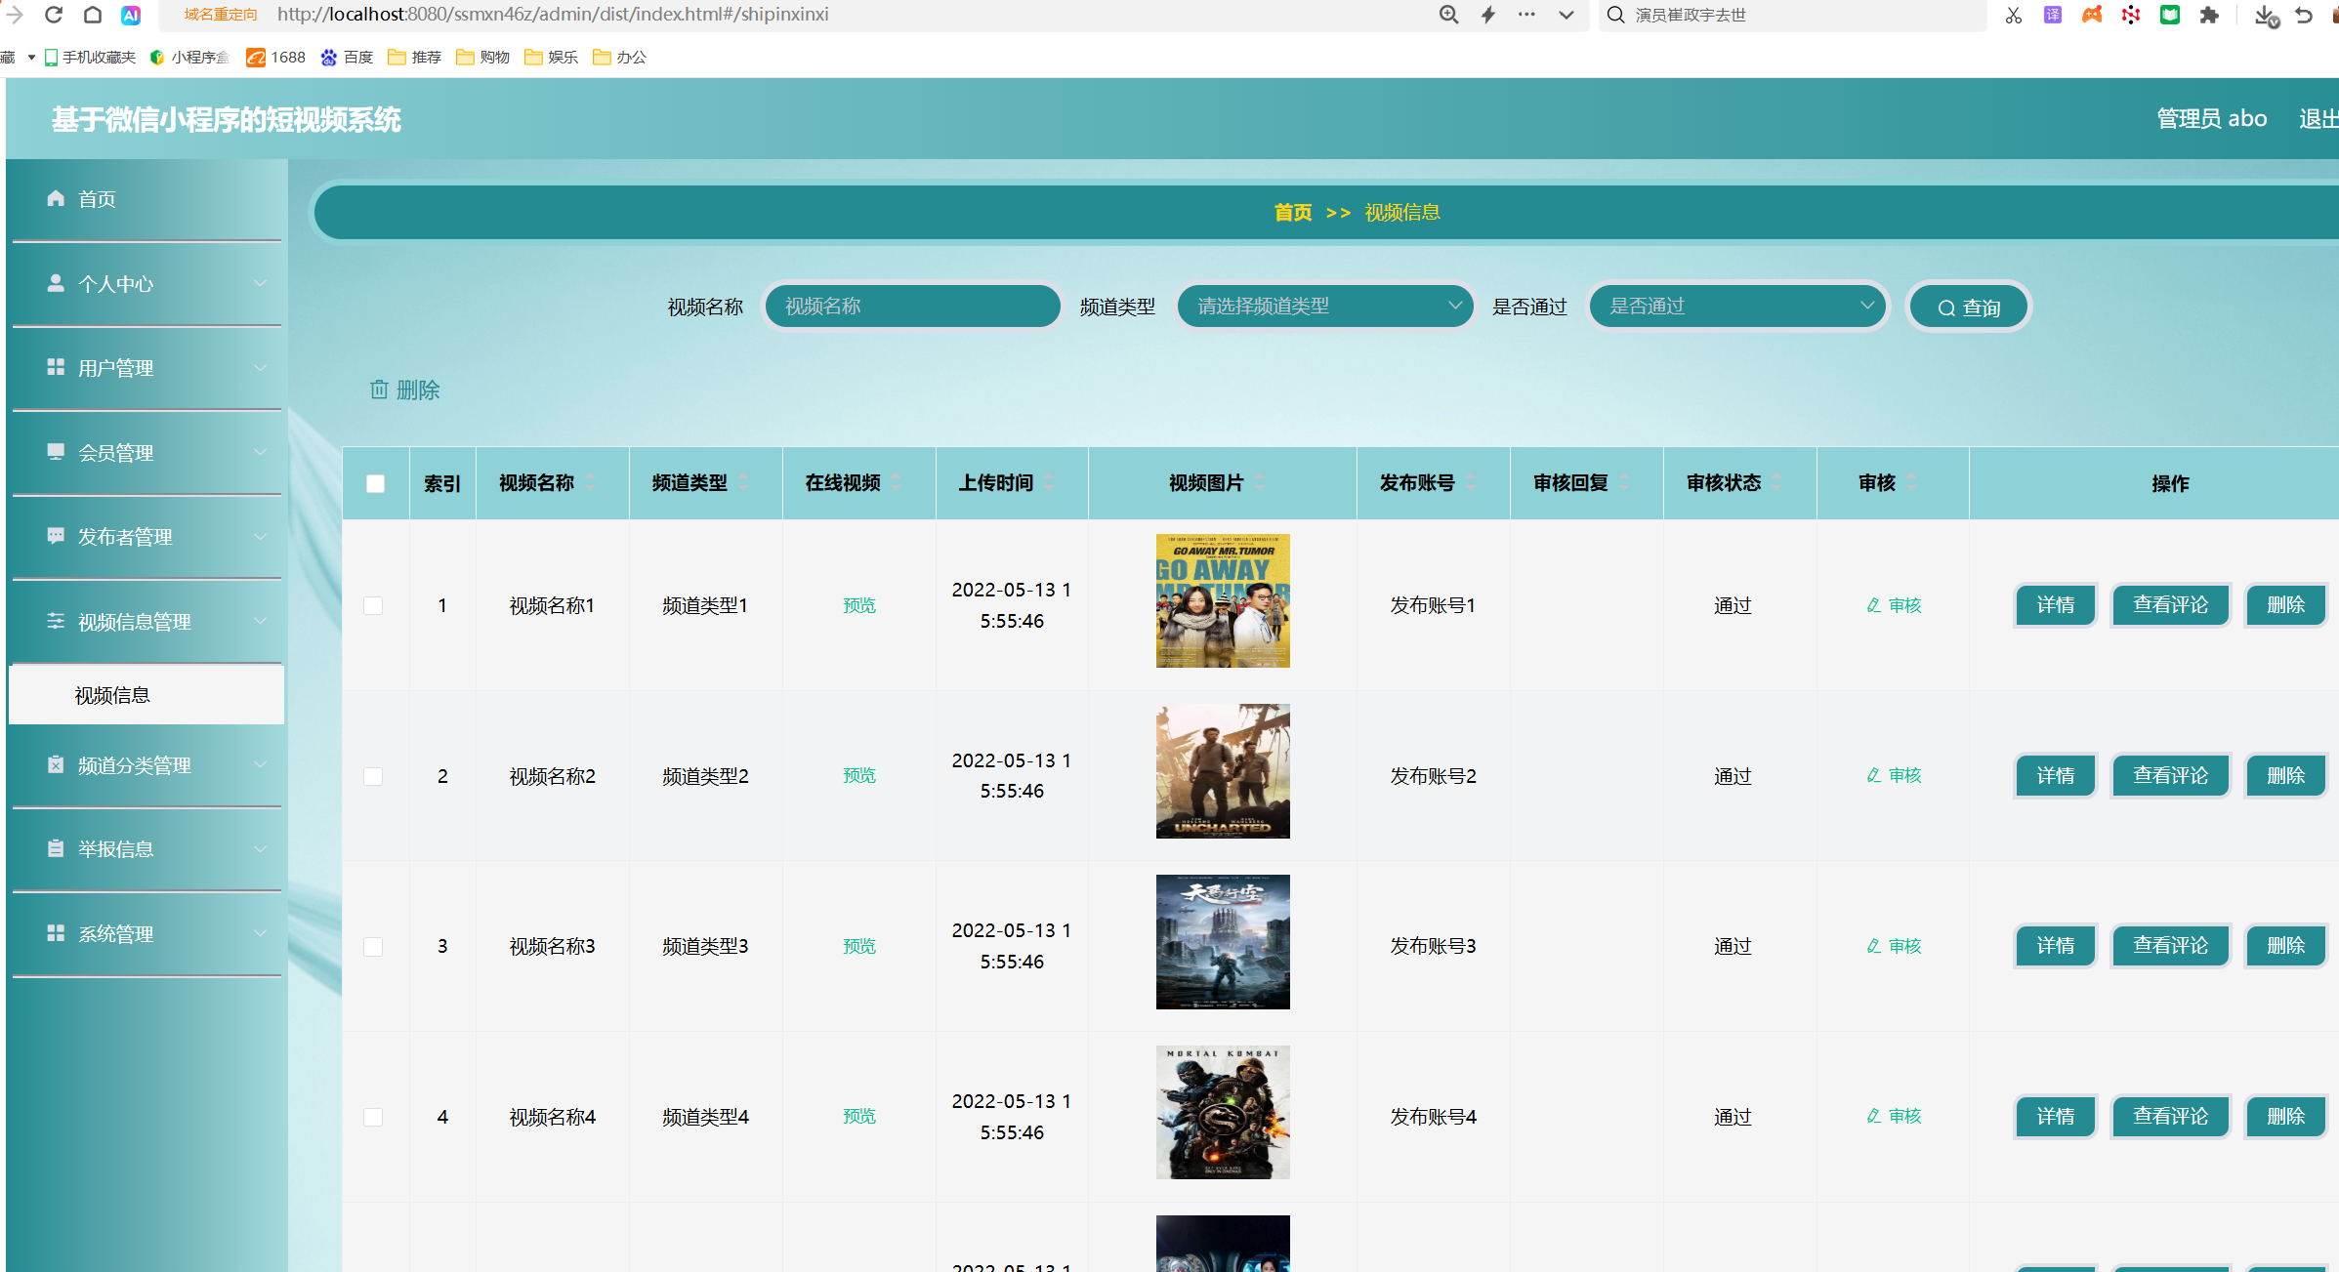Click 详情 button for 视频名称1
Screen dimensions: 2339x1272
[2056, 605]
